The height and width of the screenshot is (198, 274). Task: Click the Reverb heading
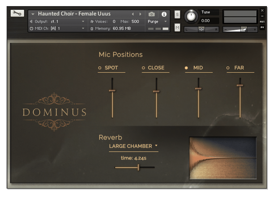click(110, 137)
